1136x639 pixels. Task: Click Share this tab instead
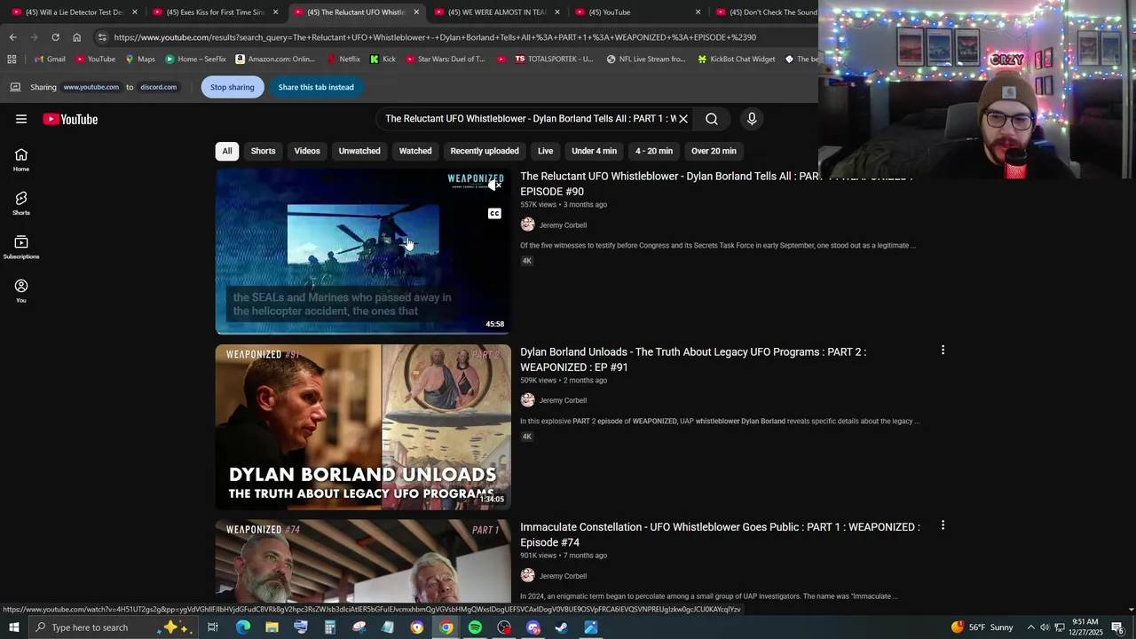coord(316,87)
